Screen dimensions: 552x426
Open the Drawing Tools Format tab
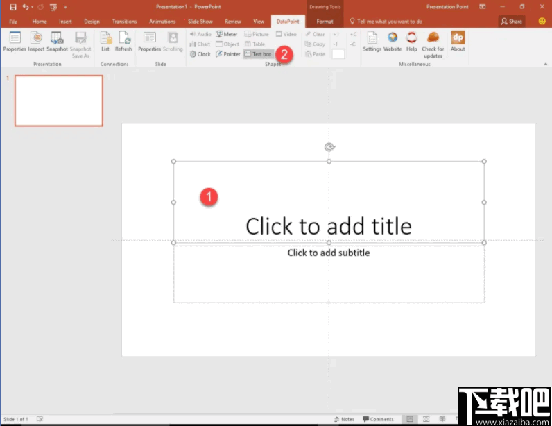pyautogui.click(x=325, y=22)
